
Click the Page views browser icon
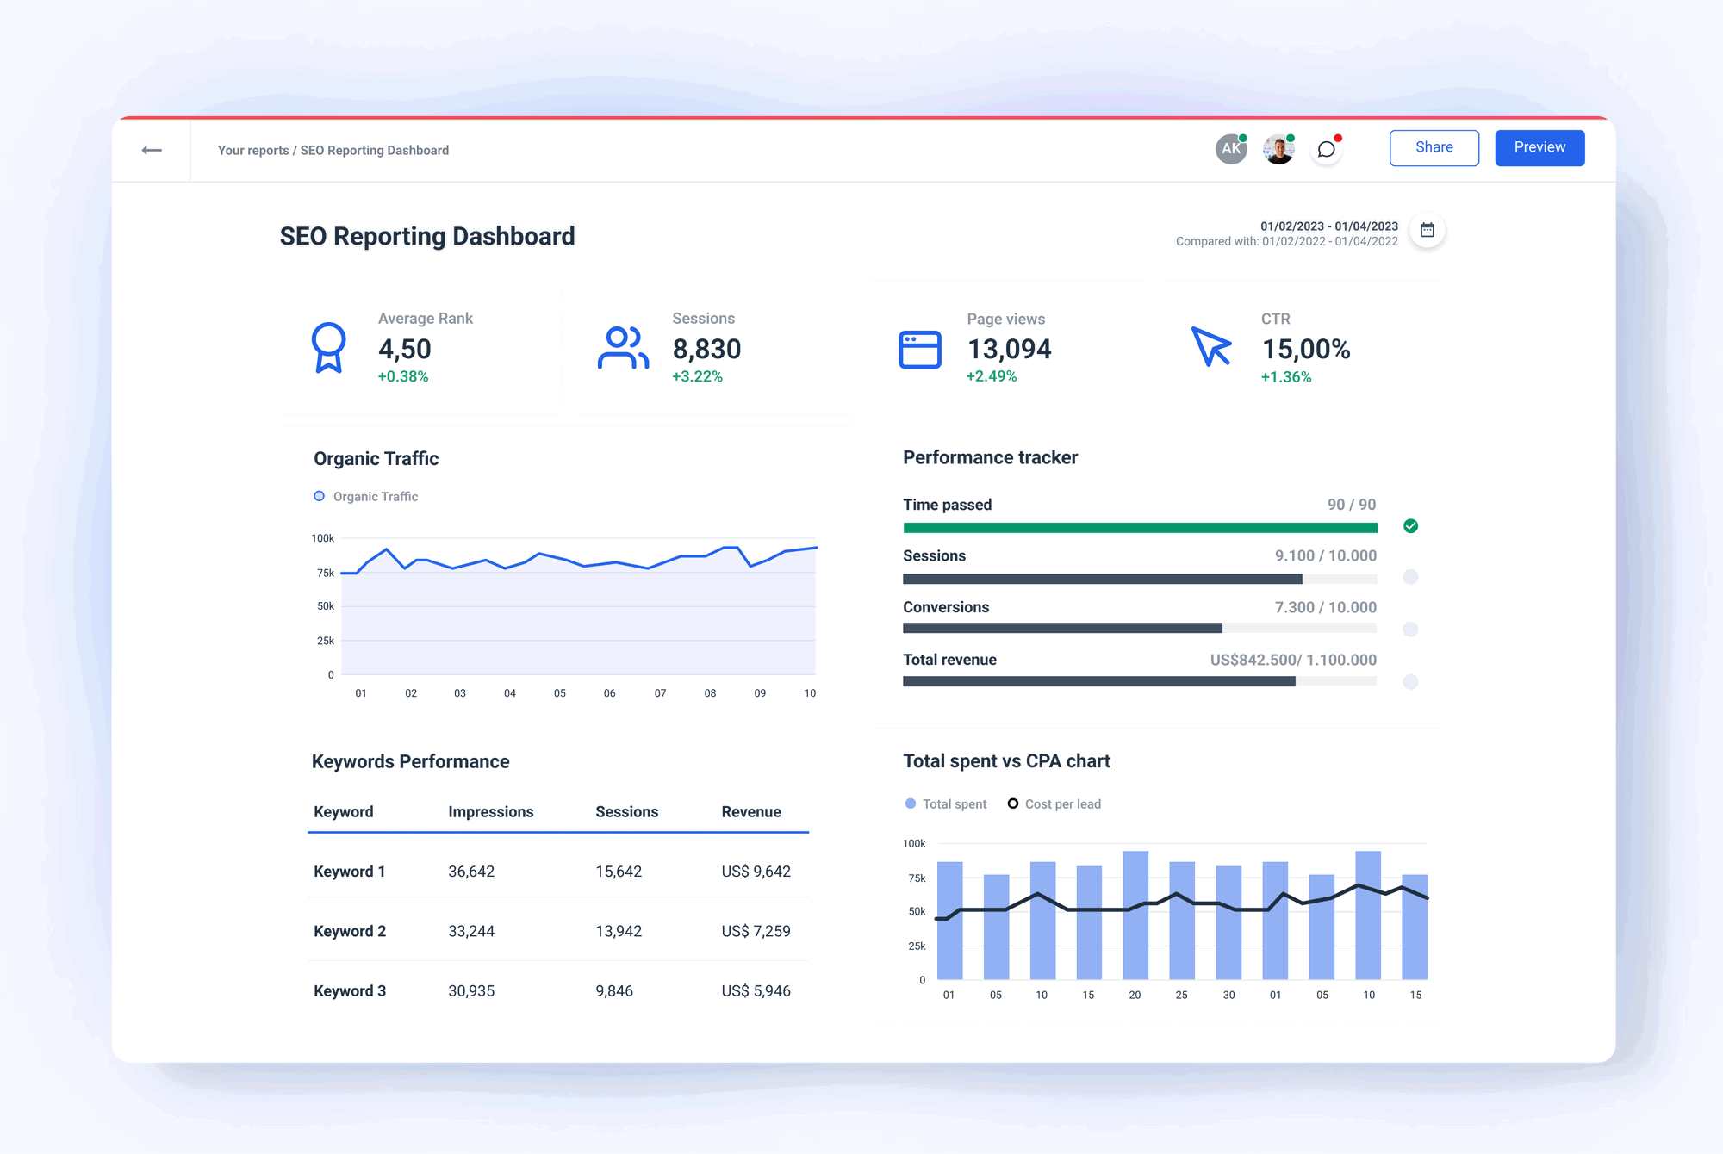coord(918,349)
